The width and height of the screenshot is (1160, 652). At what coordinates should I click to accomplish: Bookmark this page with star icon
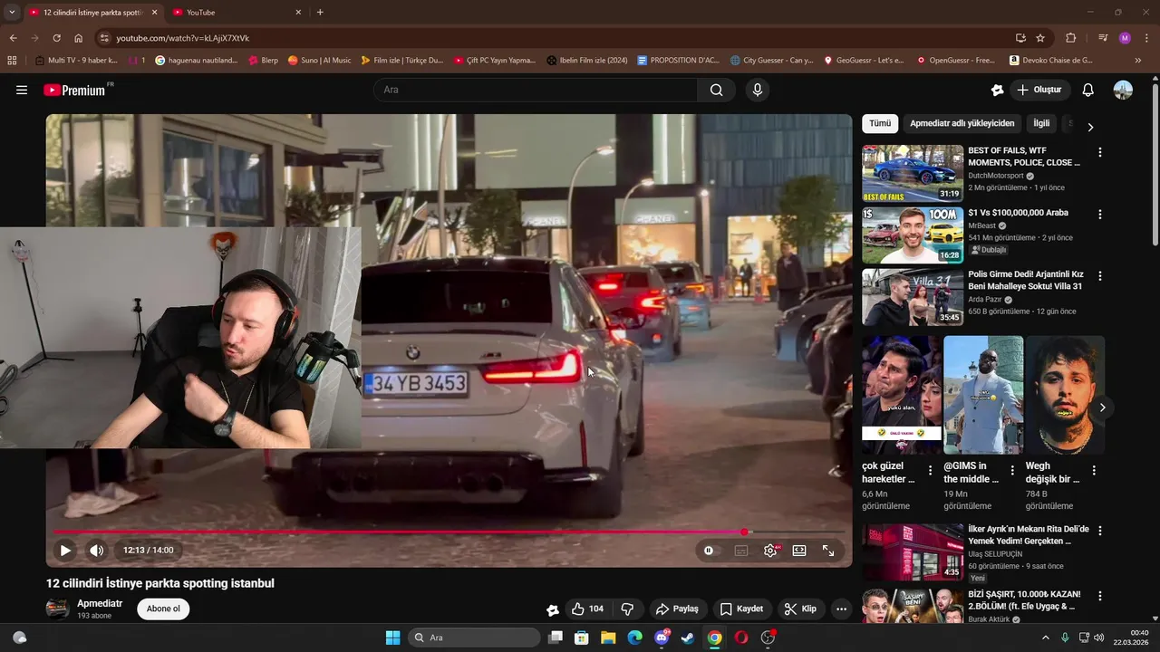coord(1040,38)
